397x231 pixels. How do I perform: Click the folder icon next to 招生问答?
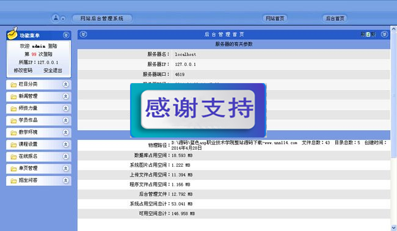13,181
